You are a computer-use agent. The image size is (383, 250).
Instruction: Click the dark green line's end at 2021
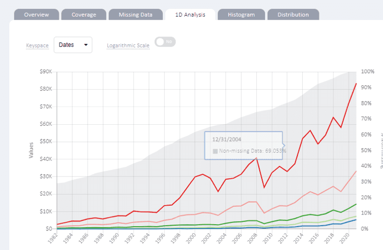coord(356,204)
